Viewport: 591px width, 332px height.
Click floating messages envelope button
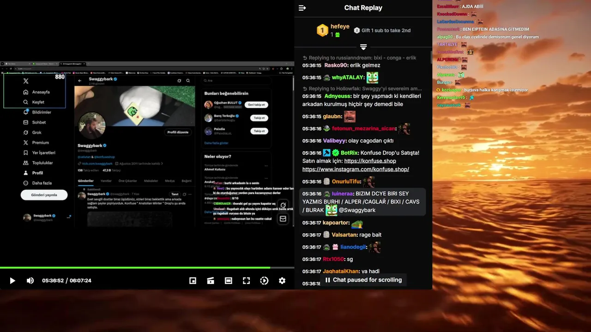(x=283, y=219)
